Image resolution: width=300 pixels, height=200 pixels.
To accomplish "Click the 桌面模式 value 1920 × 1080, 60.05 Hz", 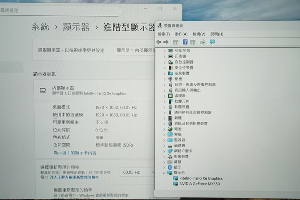I will pos(116,107).
